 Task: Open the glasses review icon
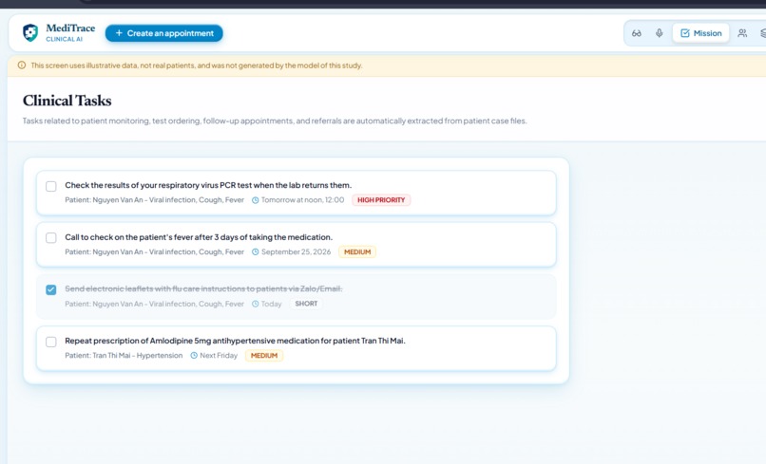pos(637,33)
